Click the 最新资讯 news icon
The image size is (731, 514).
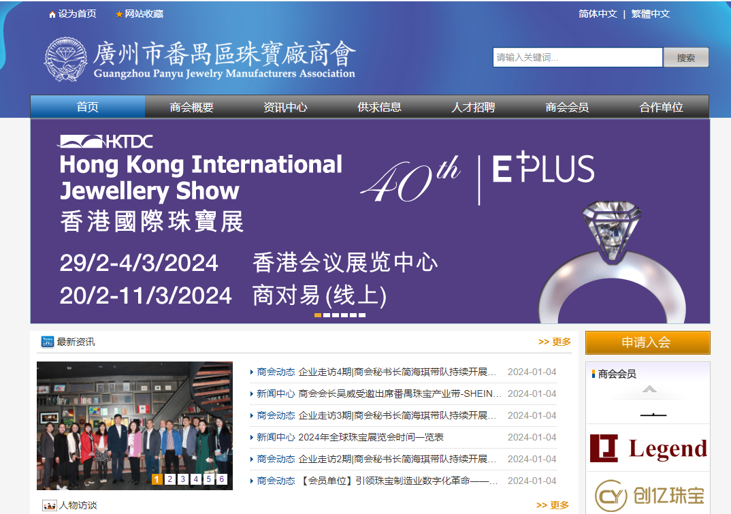click(48, 342)
